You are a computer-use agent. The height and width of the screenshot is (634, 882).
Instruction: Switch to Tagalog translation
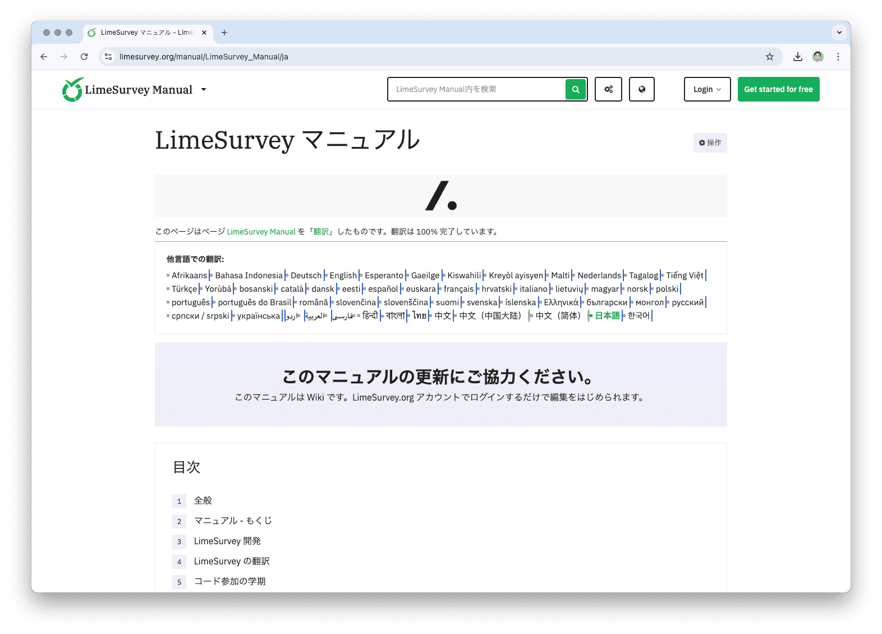(644, 275)
